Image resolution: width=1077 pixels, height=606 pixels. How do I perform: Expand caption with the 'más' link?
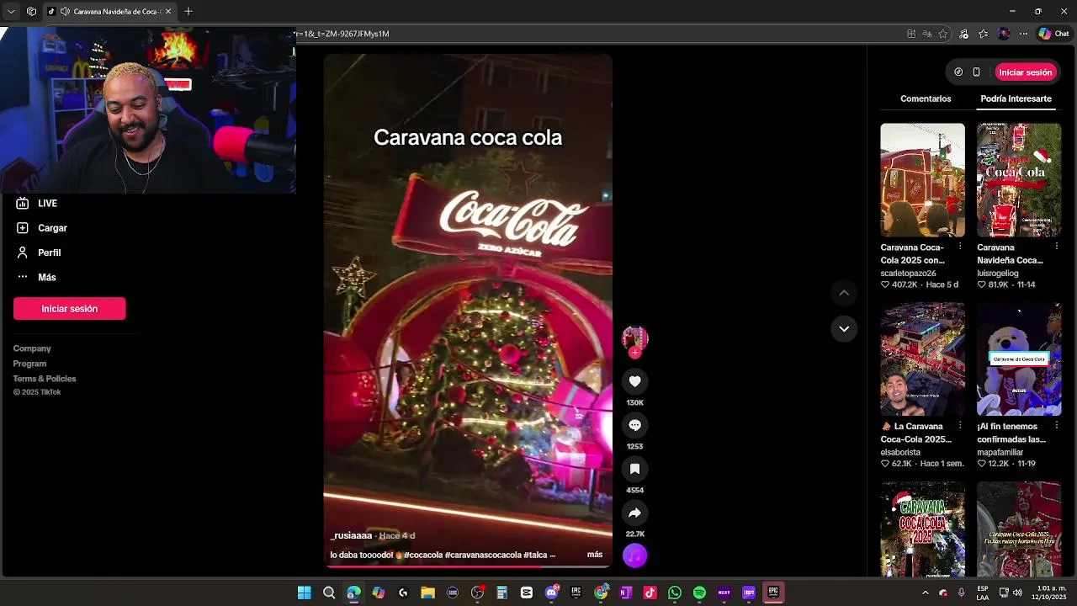click(595, 555)
